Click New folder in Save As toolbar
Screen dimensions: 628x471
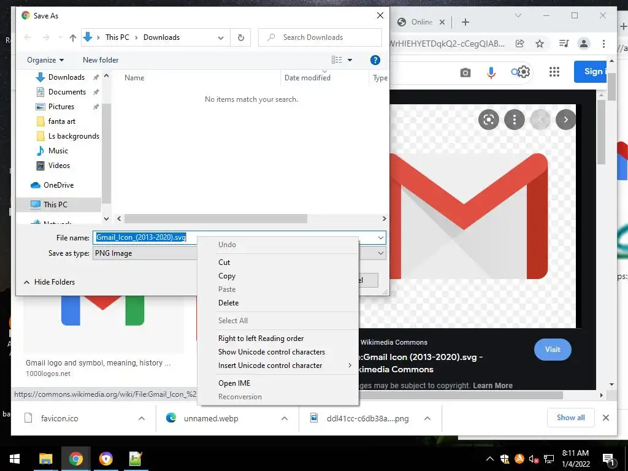(101, 60)
